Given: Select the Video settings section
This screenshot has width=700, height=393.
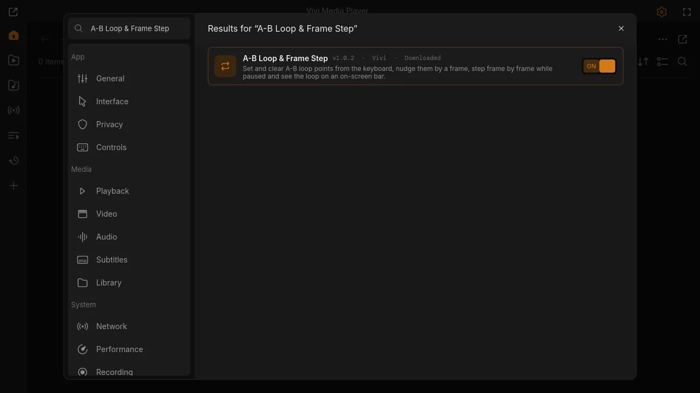Looking at the screenshot, I should click(129, 214).
